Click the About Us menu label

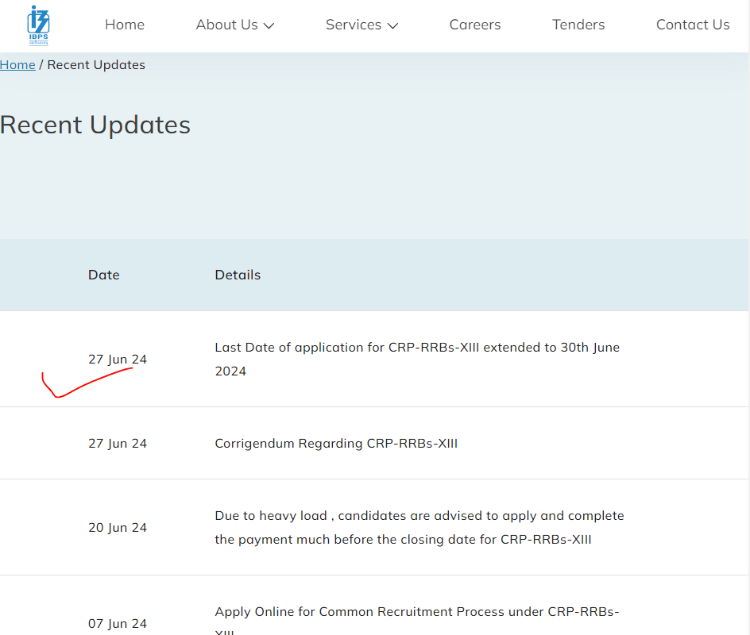click(226, 25)
